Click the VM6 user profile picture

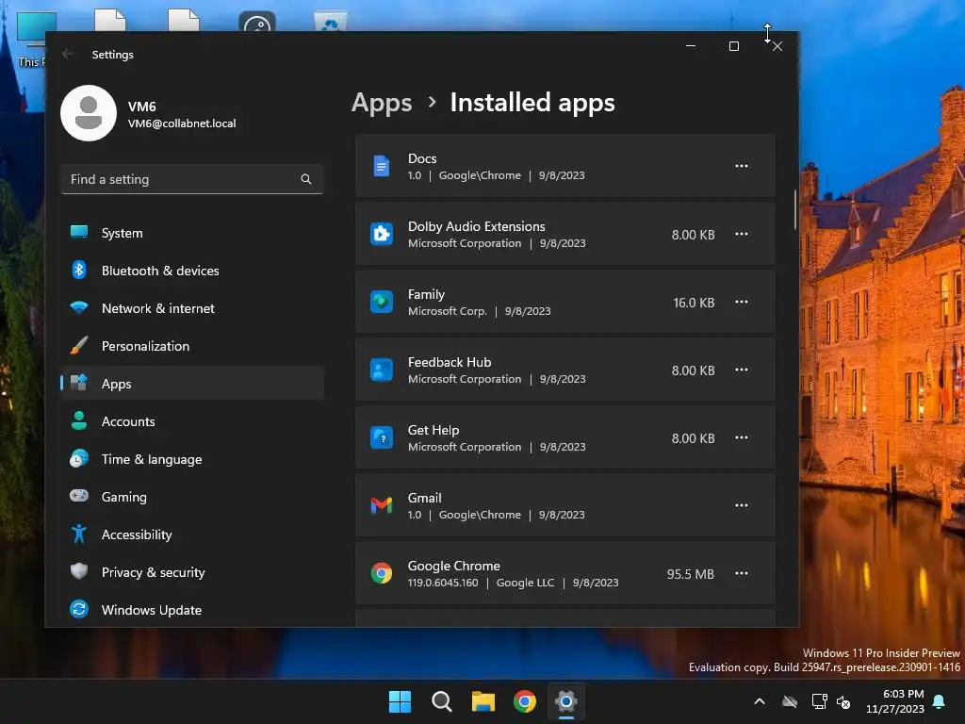(89, 113)
